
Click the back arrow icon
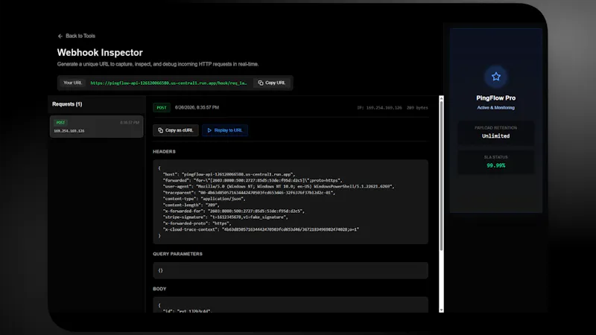[x=60, y=36]
